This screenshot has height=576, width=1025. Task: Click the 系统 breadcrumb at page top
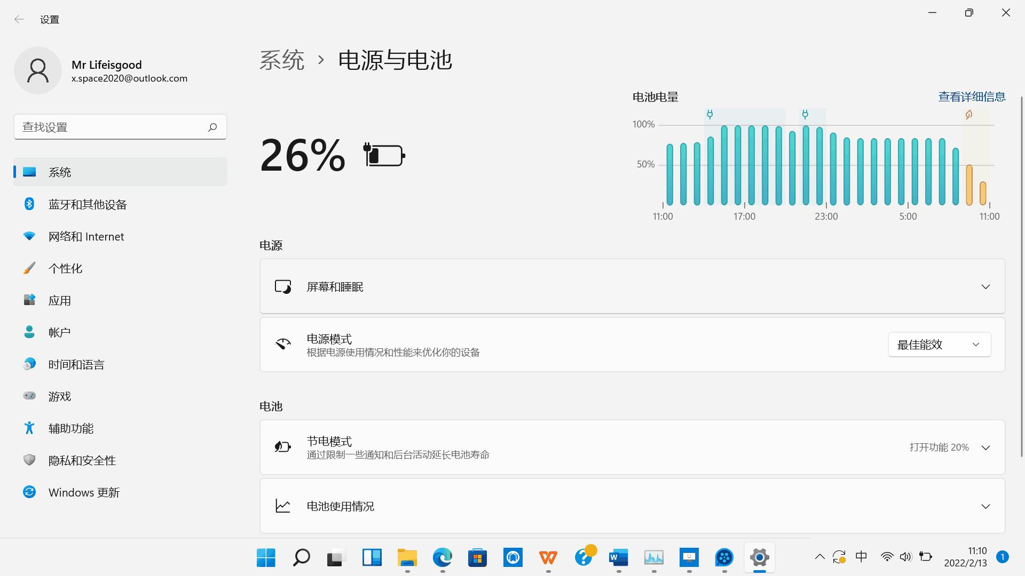pyautogui.click(x=281, y=60)
